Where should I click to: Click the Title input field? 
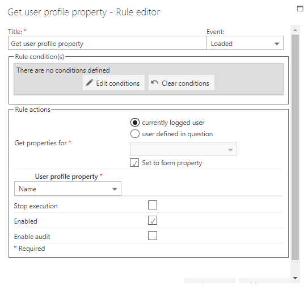[107, 43]
